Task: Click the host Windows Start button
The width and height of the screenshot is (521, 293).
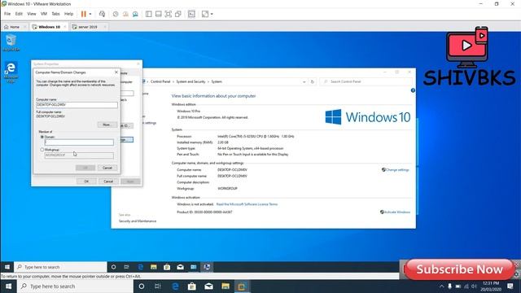Action: coord(8,286)
